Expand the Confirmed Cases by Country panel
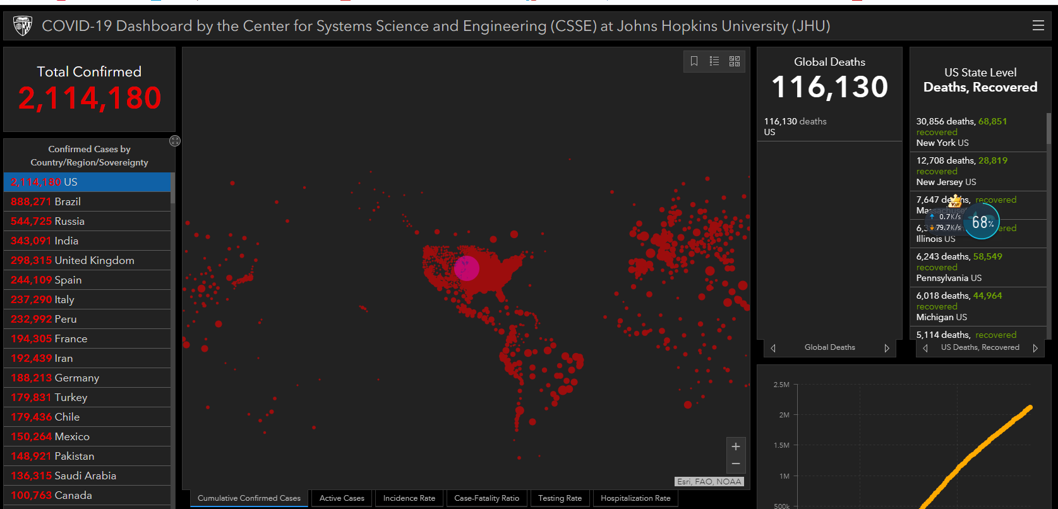This screenshot has width=1058, height=509. click(175, 141)
